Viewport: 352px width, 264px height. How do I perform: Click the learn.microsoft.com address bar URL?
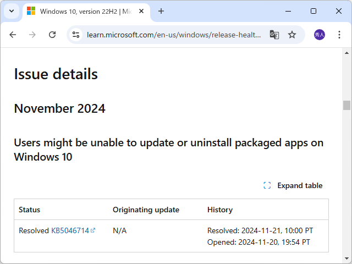174,35
